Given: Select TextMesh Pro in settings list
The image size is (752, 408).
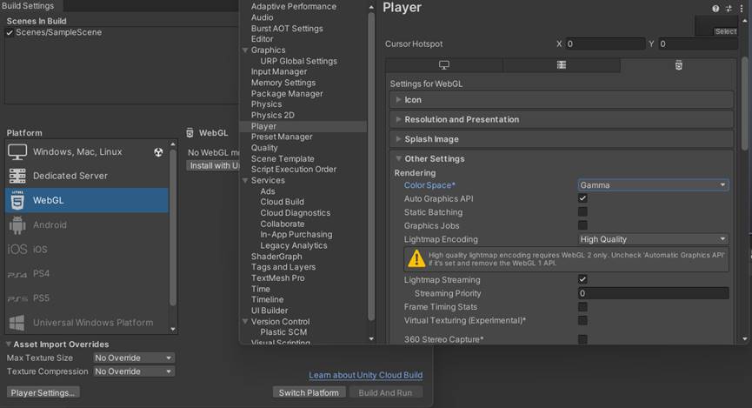Looking at the screenshot, I should pyautogui.click(x=277, y=278).
